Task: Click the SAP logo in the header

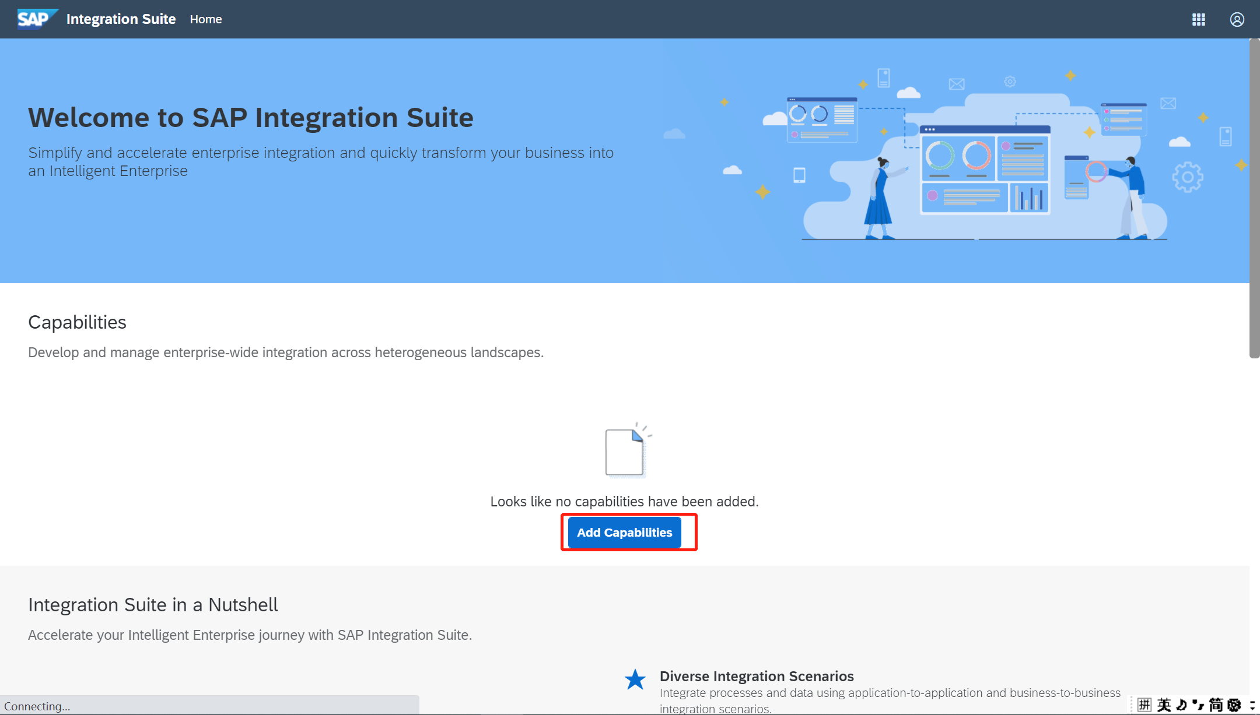Action: pyautogui.click(x=38, y=19)
